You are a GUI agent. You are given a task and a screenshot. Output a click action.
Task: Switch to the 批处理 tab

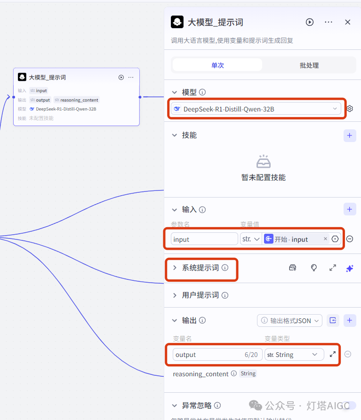309,65
